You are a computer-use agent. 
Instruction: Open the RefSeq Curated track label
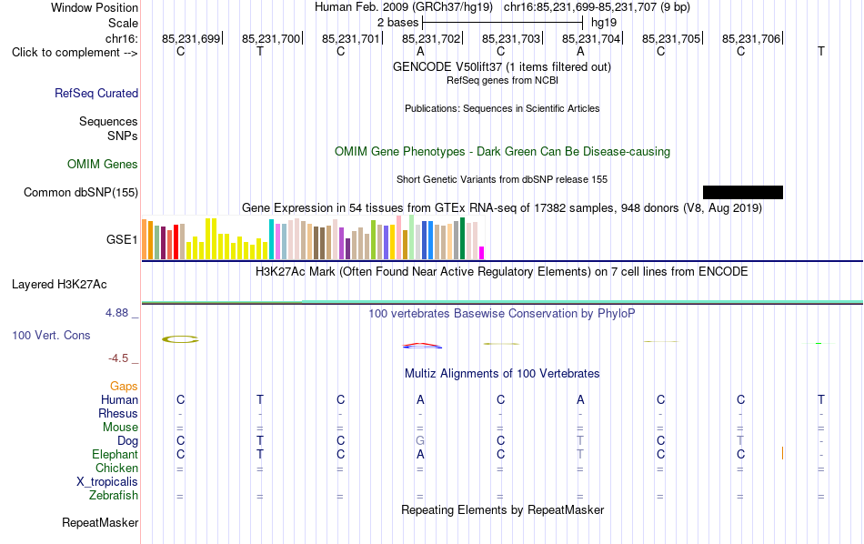[x=95, y=93]
